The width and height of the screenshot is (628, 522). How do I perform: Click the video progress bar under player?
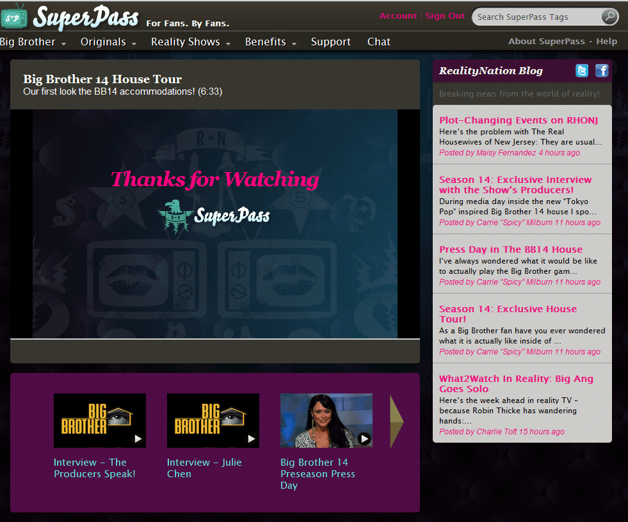point(215,339)
